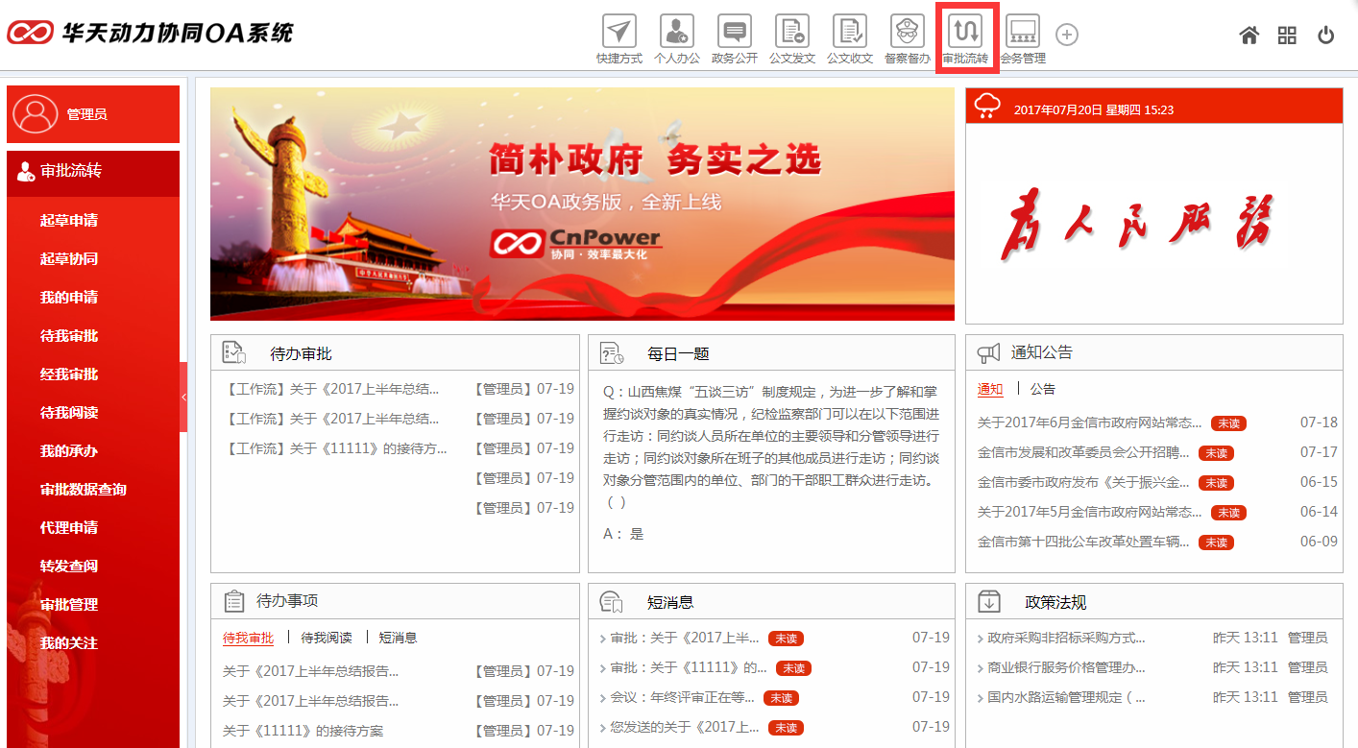
Task: Open the 会务管理 meeting management icon
Action: coord(1022,36)
